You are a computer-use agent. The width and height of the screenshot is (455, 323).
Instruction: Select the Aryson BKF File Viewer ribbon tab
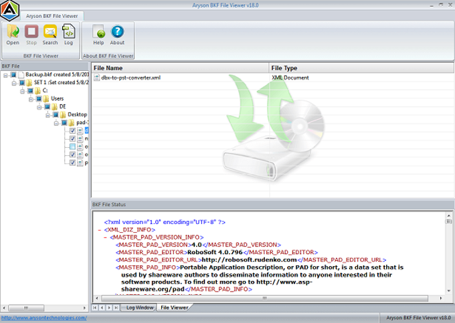(x=52, y=16)
